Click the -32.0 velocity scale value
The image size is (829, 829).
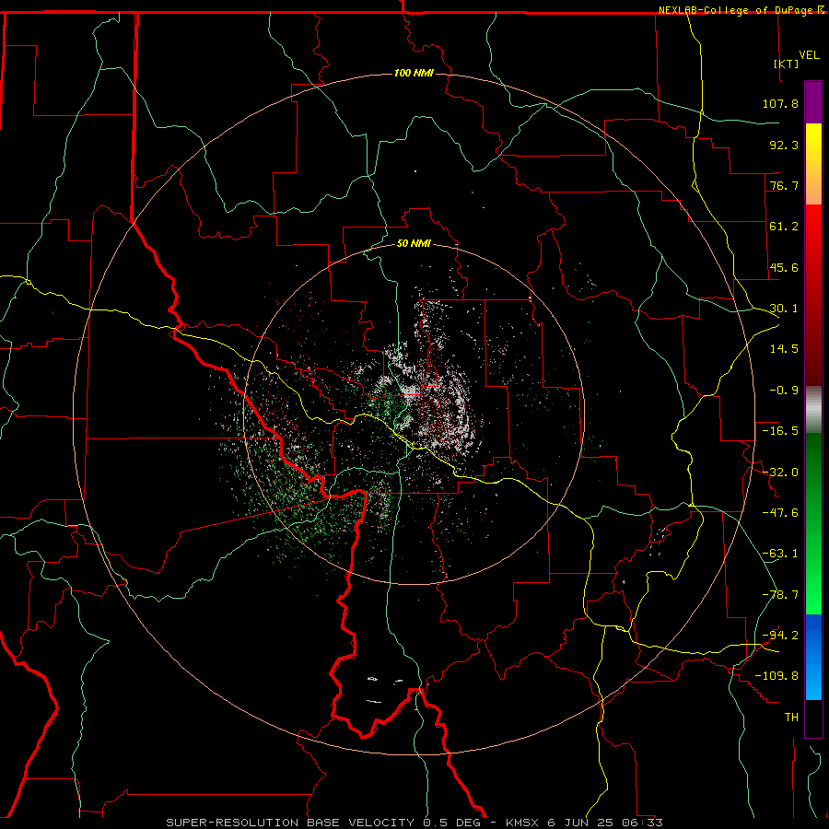[780, 473]
